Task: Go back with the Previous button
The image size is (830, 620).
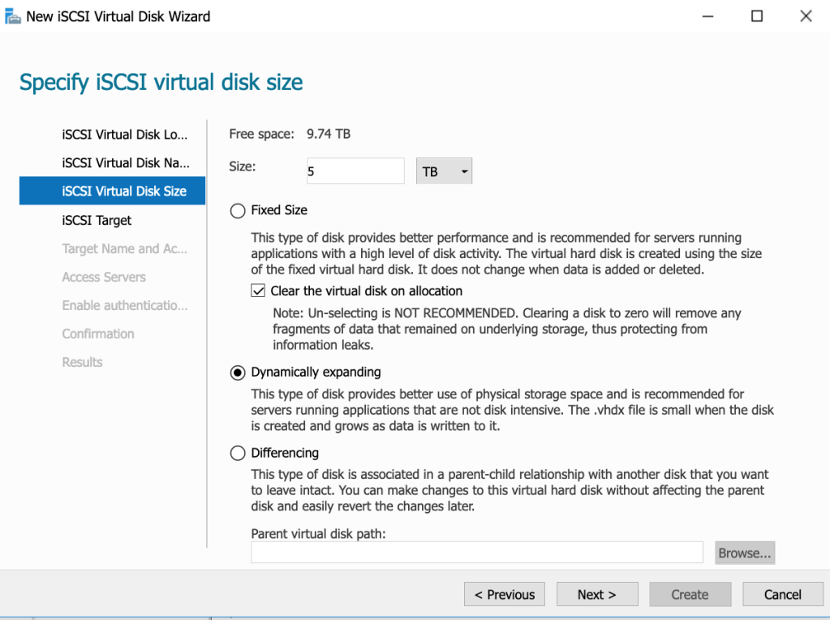Action: pos(504,594)
